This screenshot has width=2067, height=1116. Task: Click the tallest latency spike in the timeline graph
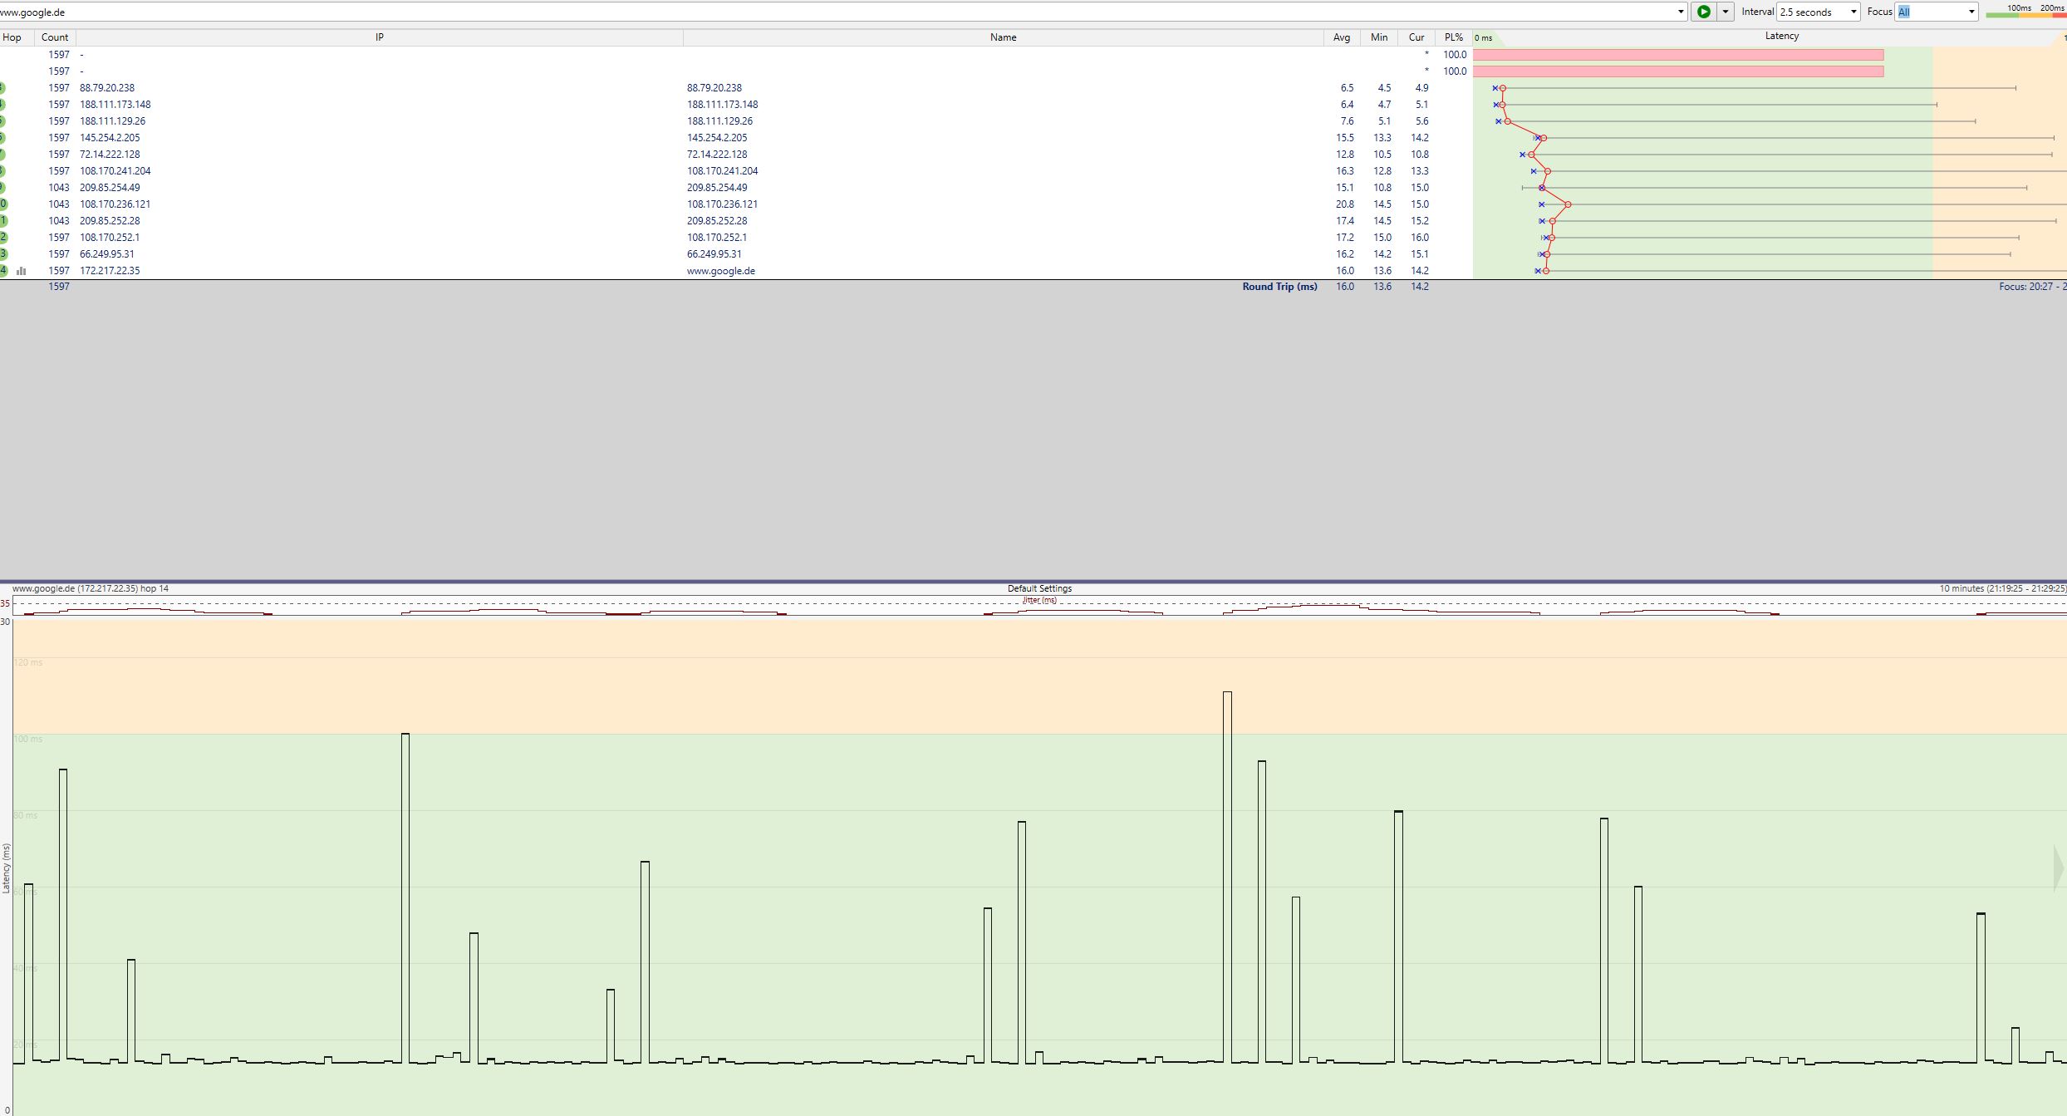[x=1227, y=877]
